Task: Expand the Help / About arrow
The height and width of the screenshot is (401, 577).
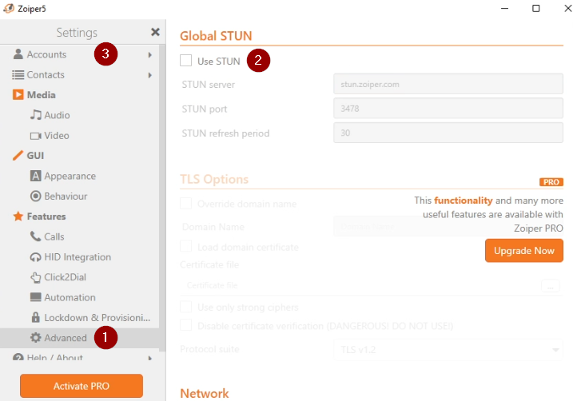Action: [x=149, y=358]
